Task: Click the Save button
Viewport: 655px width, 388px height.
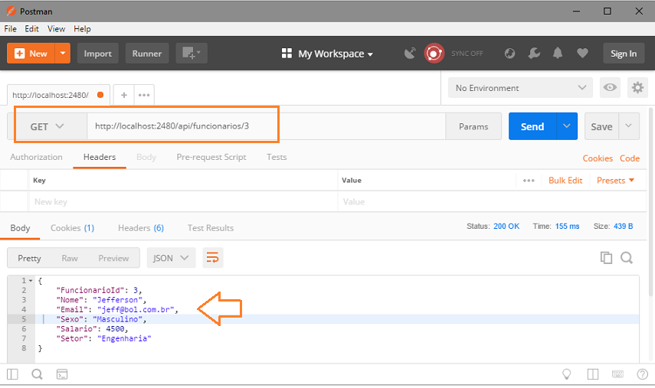Action: click(601, 126)
